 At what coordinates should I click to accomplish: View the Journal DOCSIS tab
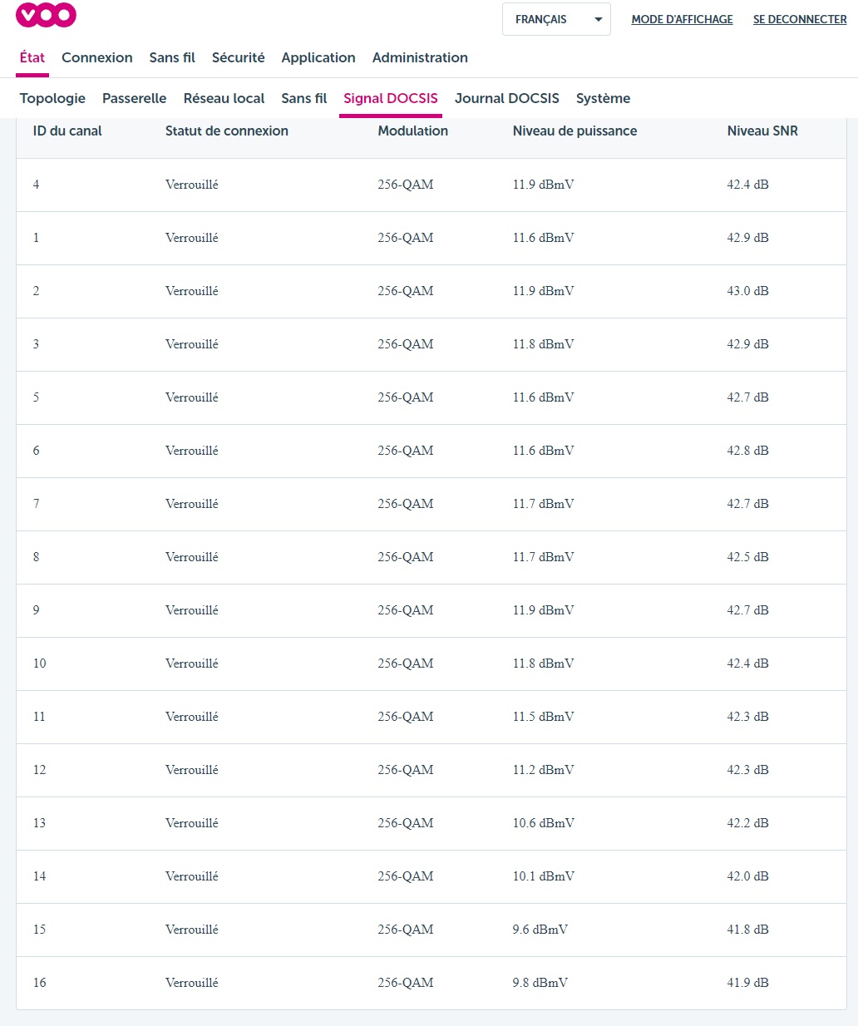[506, 98]
